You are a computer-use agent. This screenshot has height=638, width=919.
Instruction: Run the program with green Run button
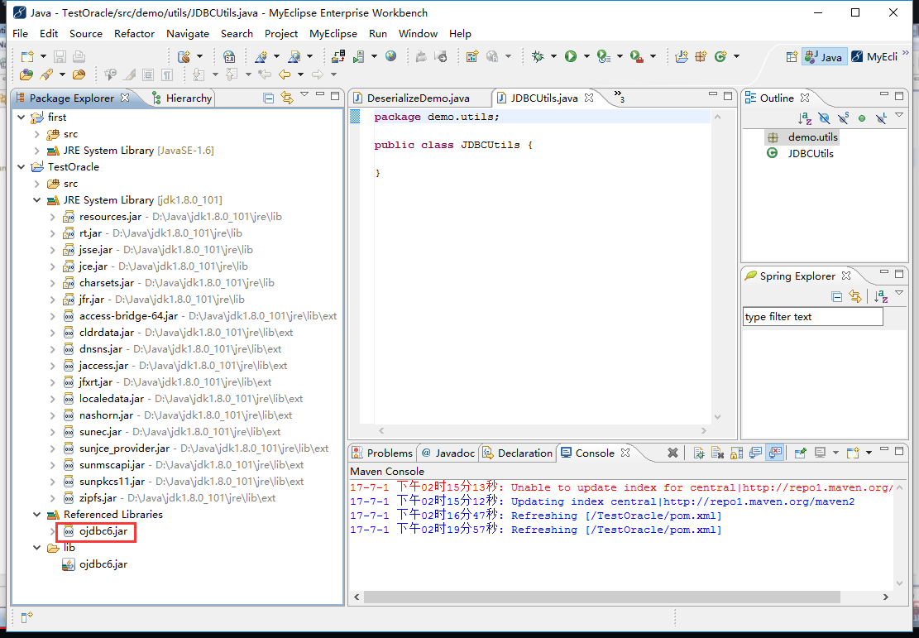(571, 56)
